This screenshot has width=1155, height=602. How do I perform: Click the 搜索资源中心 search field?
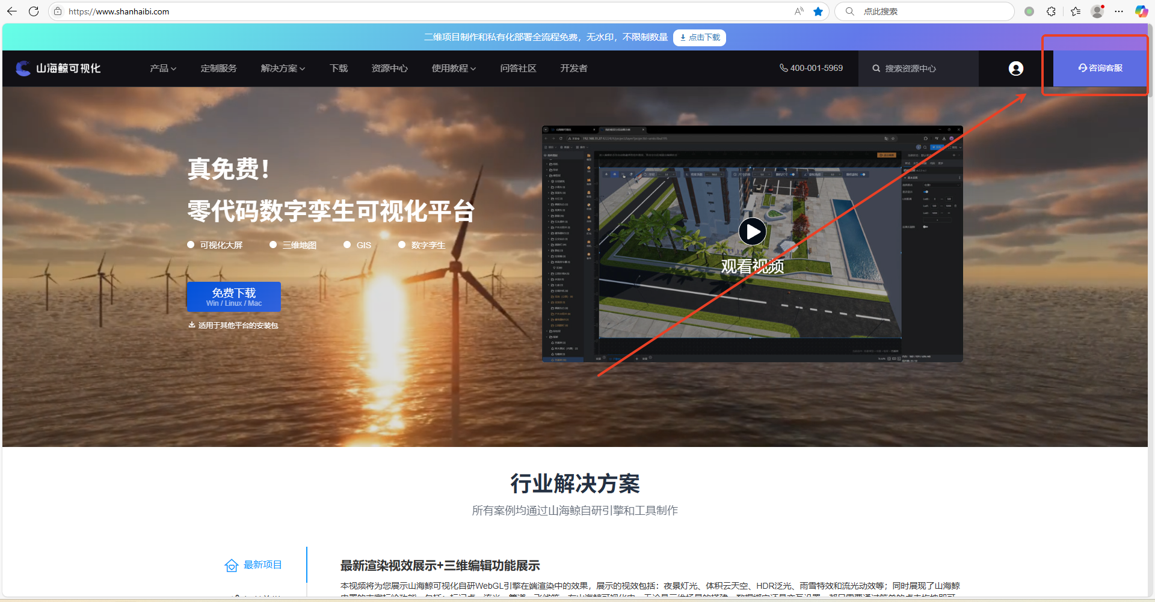919,68
